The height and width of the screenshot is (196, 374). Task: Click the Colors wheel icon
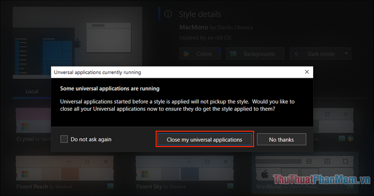click(186, 54)
